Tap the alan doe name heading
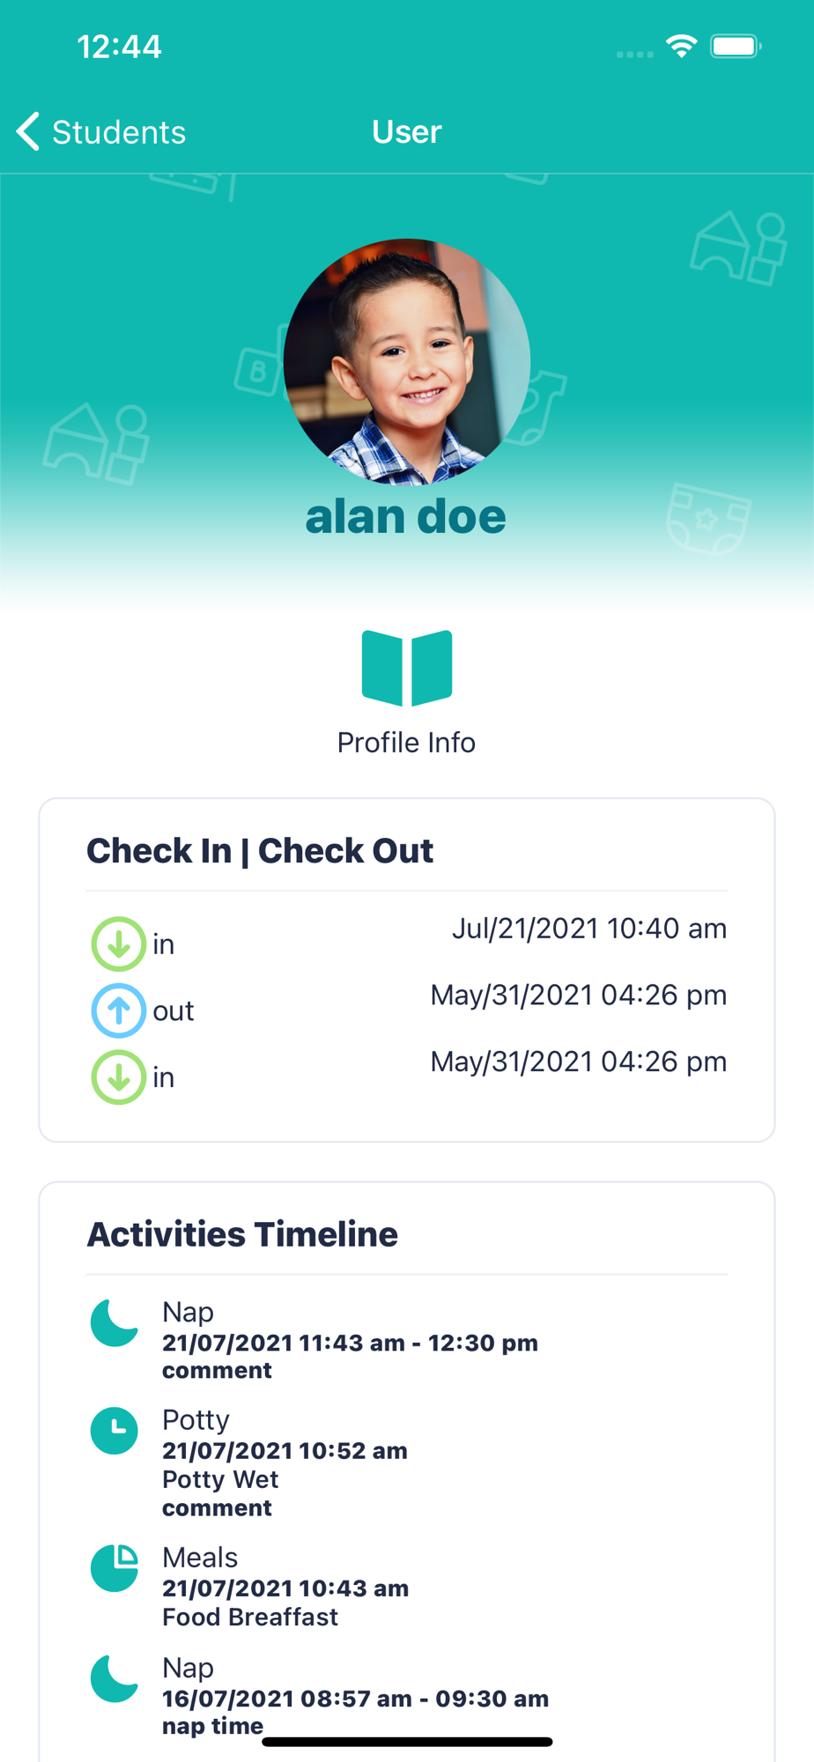Screen dimensions: 814x1762 (406, 516)
